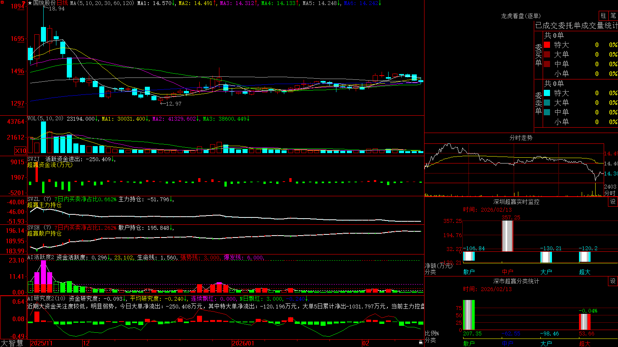
Task: Click the 超赢资金流(万元) label
Action: (x=50, y=165)
